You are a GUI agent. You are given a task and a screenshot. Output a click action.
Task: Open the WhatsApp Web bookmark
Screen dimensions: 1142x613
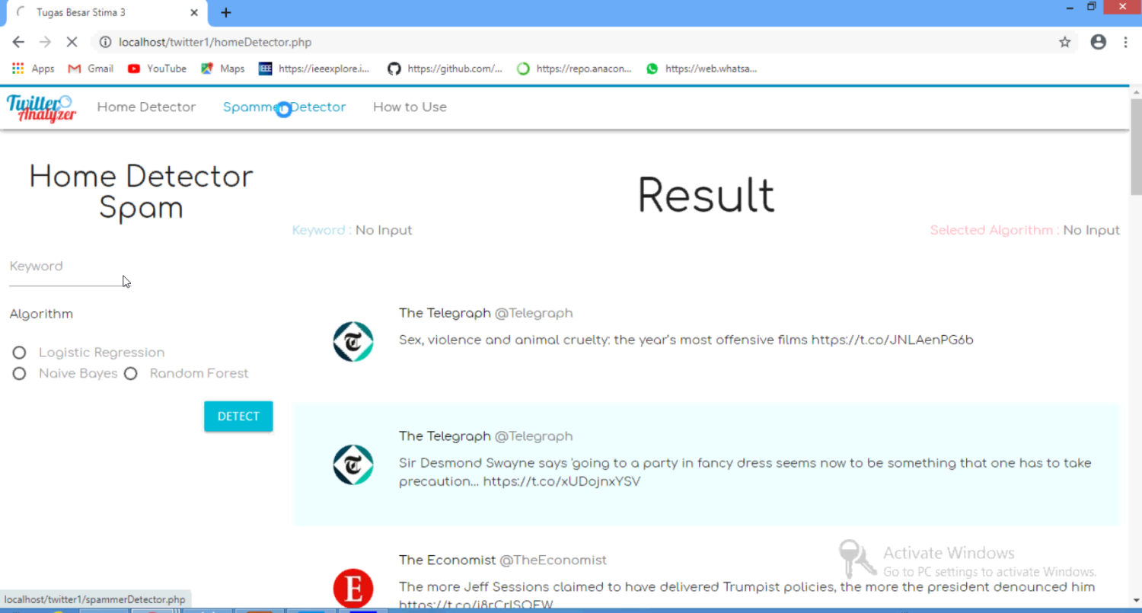tap(701, 69)
